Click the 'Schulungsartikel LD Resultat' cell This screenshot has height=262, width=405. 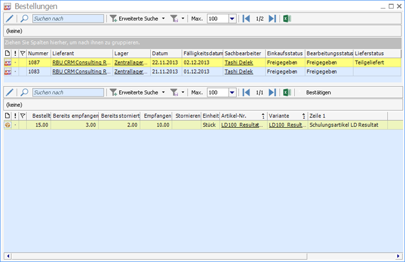[x=347, y=125]
